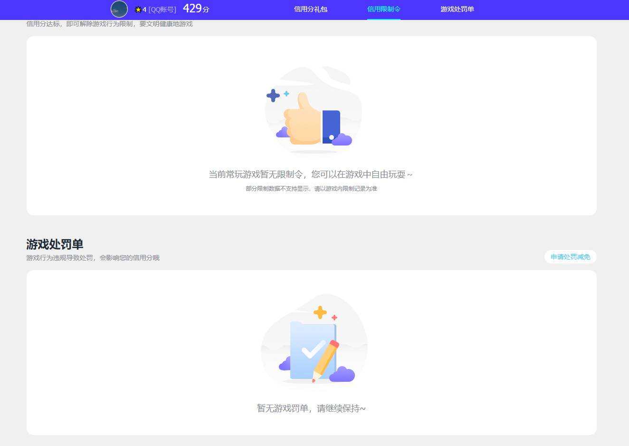This screenshot has width=629, height=446.
Task: Click the 游戏处罚单 section heading
Action: click(55, 244)
